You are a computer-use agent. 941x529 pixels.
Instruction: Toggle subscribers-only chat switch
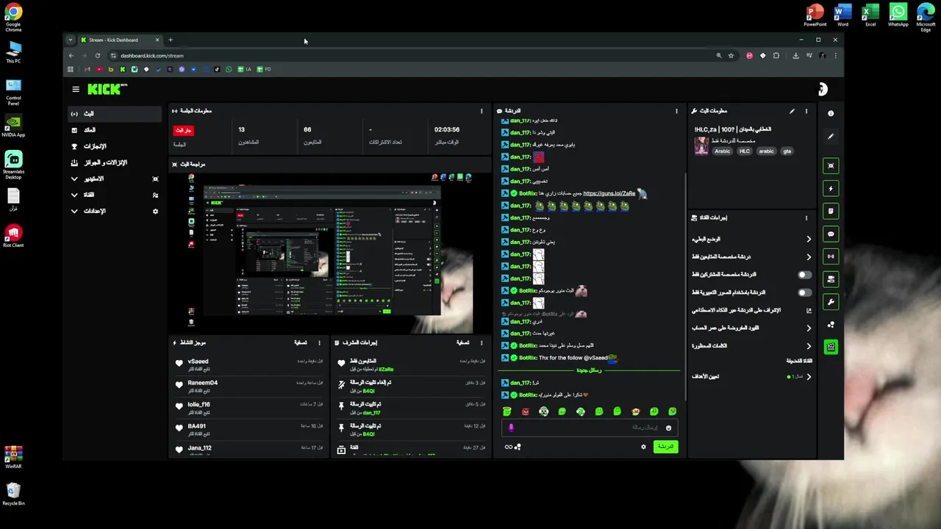805,275
